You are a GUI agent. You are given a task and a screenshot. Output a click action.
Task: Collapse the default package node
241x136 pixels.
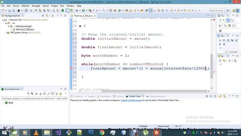click(x=8, y=26)
